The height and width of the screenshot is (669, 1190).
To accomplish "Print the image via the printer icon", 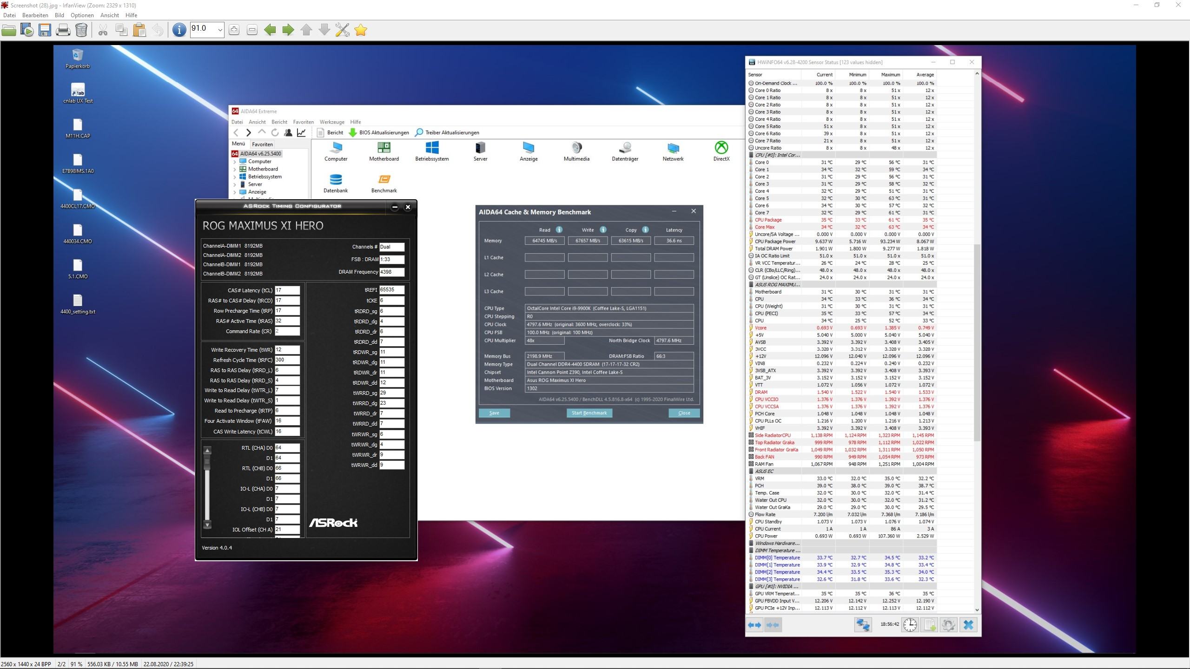I will (x=63, y=30).
